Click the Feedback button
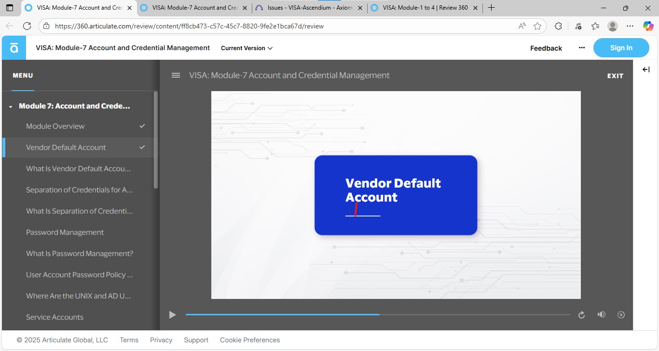The image size is (659, 351). pyautogui.click(x=546, y=48)
